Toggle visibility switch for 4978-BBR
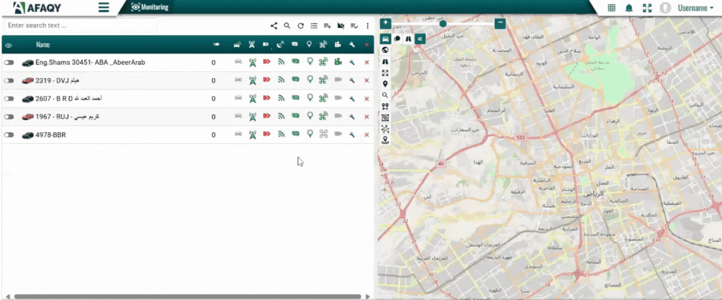This screenshot has height=300, width=722. (x=9, y=135)
